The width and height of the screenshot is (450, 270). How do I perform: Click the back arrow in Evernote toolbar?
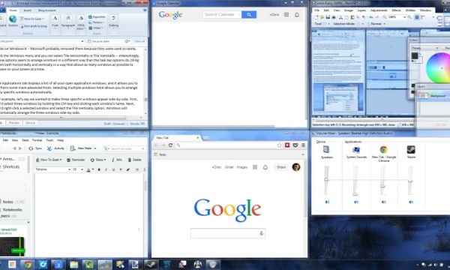coord(14,148)
